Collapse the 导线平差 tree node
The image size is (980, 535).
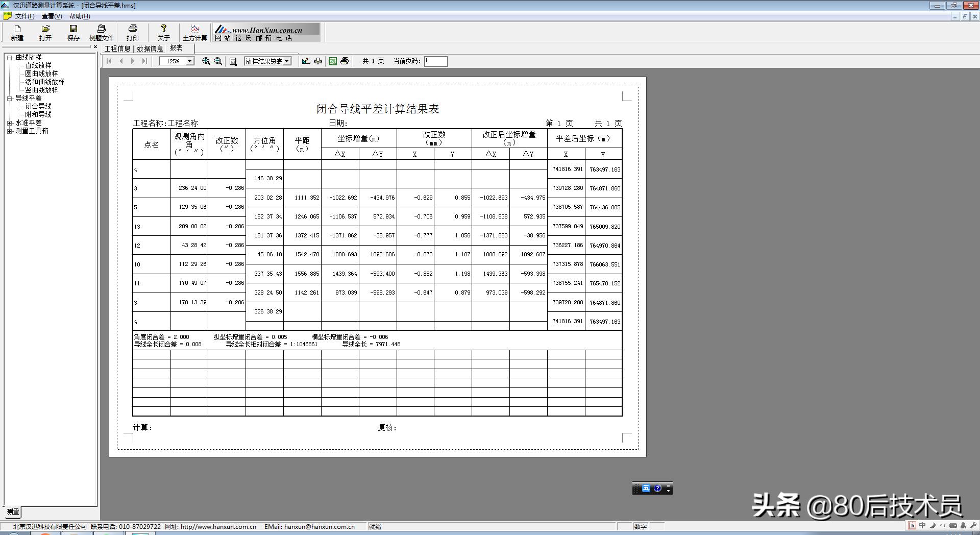[9, 99]
